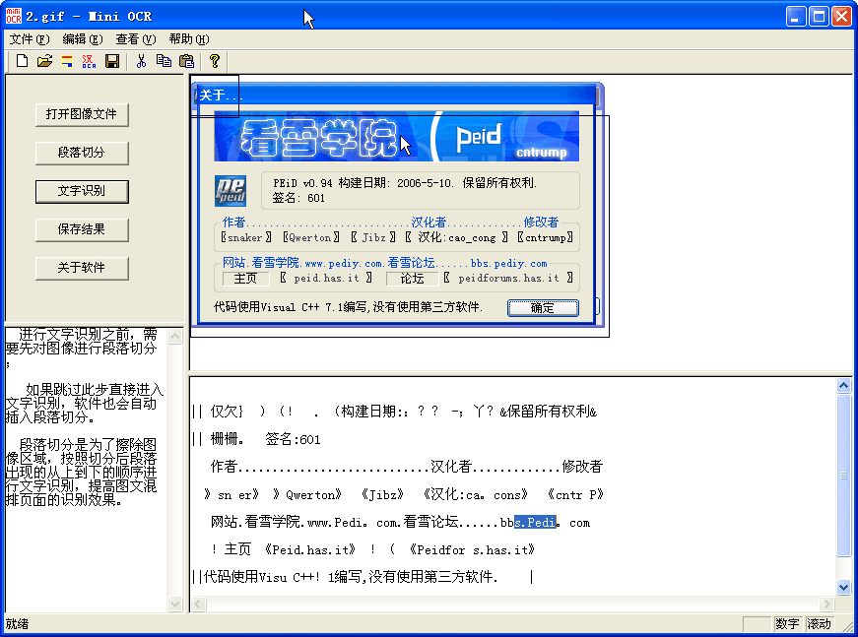This screenshot has height=637, width=858.
Task: Click the clipboard paste icon
Action: 186,61
